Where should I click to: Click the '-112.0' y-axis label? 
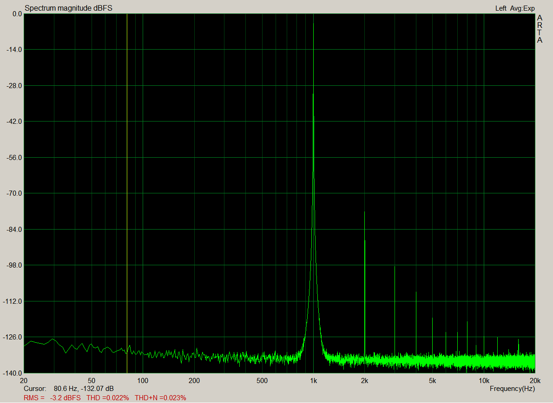click(x=13, y=301)
